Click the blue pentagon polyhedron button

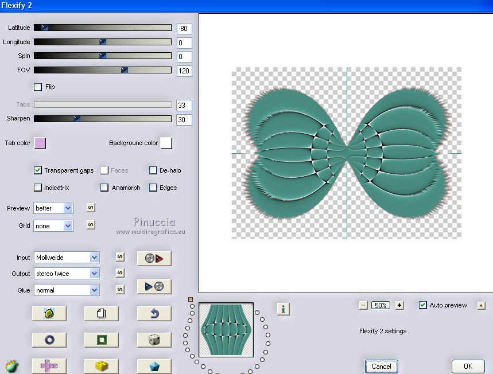154,366
